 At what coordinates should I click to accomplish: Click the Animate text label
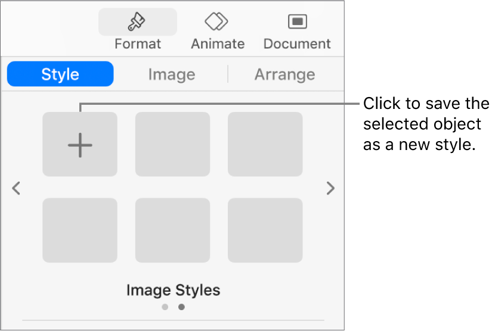(218, 44)
